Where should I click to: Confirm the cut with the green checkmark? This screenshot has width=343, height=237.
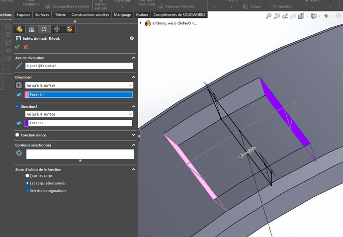(x=17, y=47)
